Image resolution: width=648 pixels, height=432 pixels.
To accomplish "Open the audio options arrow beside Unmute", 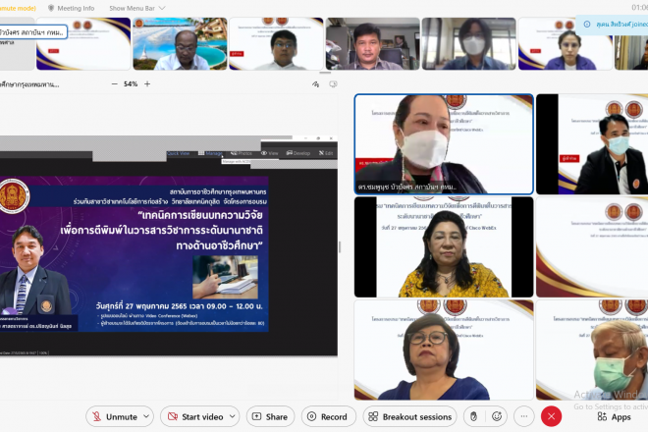I will point(146,416).
